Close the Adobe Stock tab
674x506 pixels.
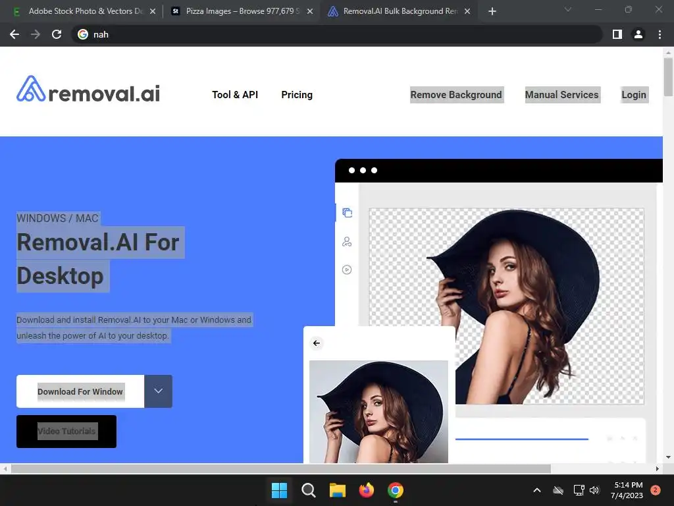153,11
